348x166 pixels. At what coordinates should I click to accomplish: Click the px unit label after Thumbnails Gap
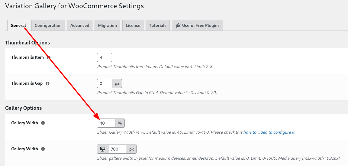point(117,83)
